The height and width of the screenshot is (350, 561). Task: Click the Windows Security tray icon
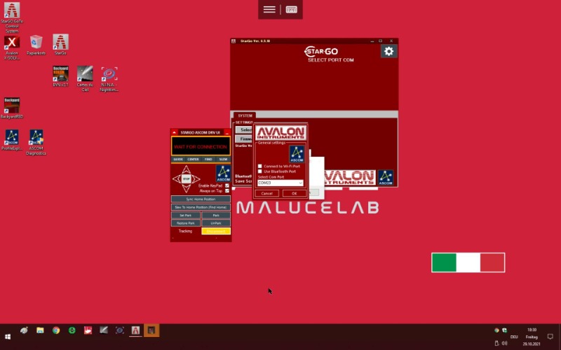(504, 330)
